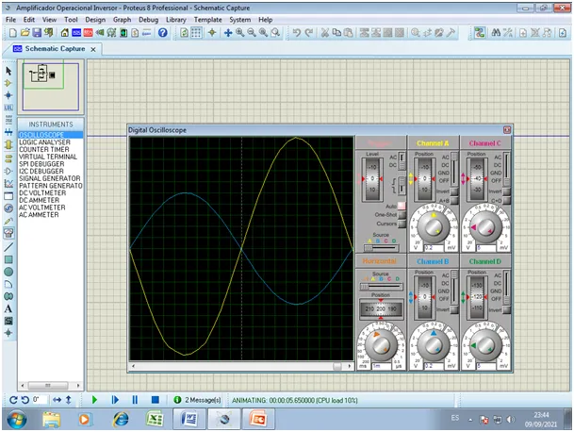The width and height of the screenshot is (574, 432).
Task: Select the Virtual Instruments Mode tool
Action: click(8, 232)
